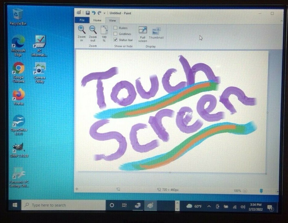Open the Paint application icon menu
Viewport: 288px width, 223px height.
coord(79,13)
